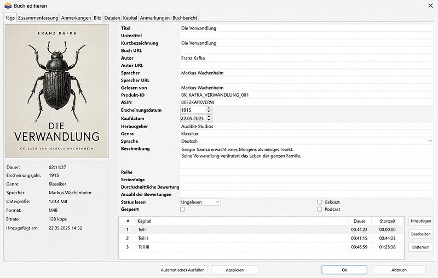Image resolution: width=438 pixels, height=278 pixels.
Task: Click Automatisches Ausfüllen button
Action: pyautogui.click(x=183, y=270)
